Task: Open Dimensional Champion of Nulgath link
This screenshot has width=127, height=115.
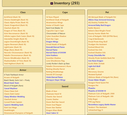Action: pos(19,113)
